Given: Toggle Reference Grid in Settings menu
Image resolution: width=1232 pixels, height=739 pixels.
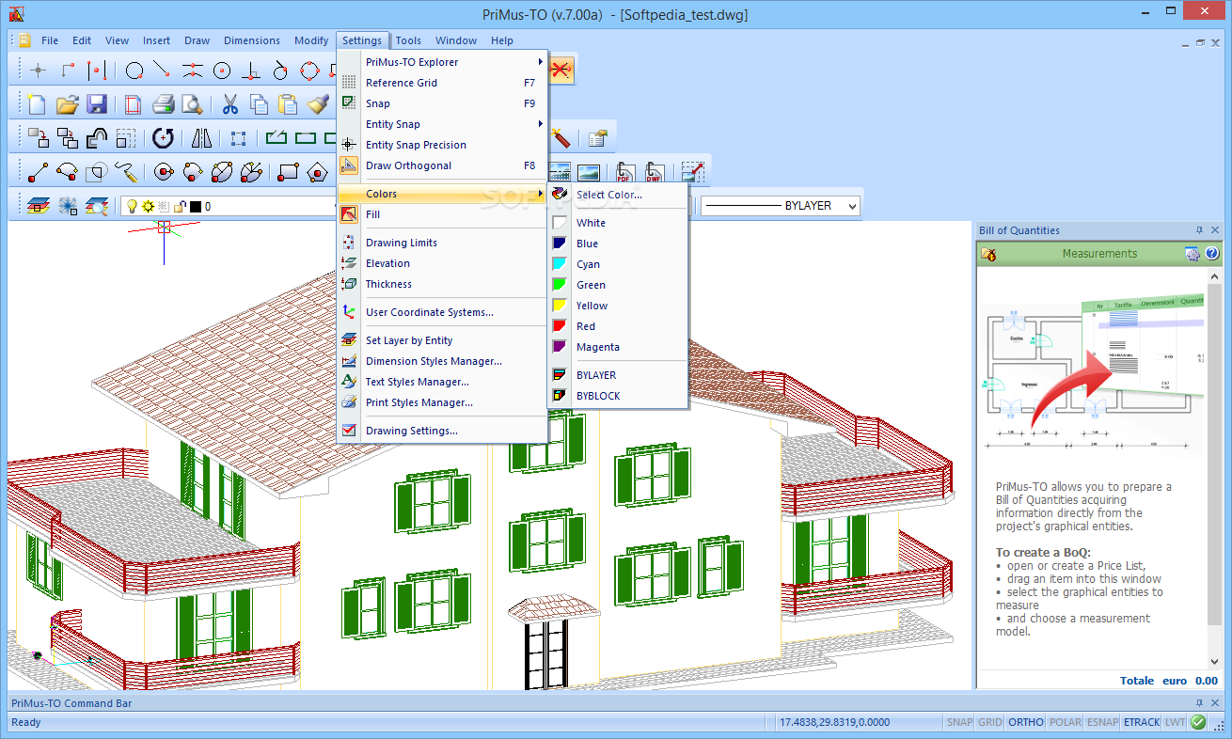Looking at the screenshot, I should pos(442,83).
